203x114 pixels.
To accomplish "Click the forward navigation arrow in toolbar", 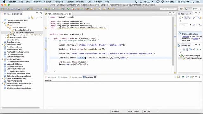I will [118, 9].
